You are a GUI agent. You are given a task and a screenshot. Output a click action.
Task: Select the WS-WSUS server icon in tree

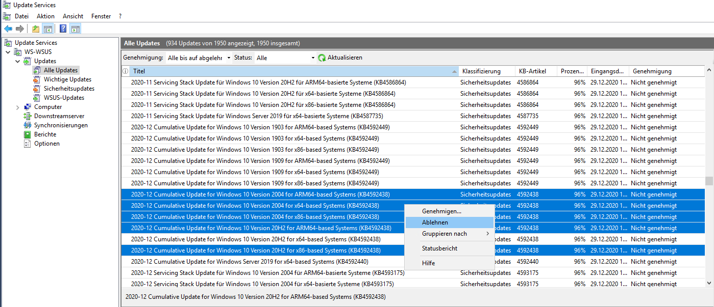click(x=18, y=52)
